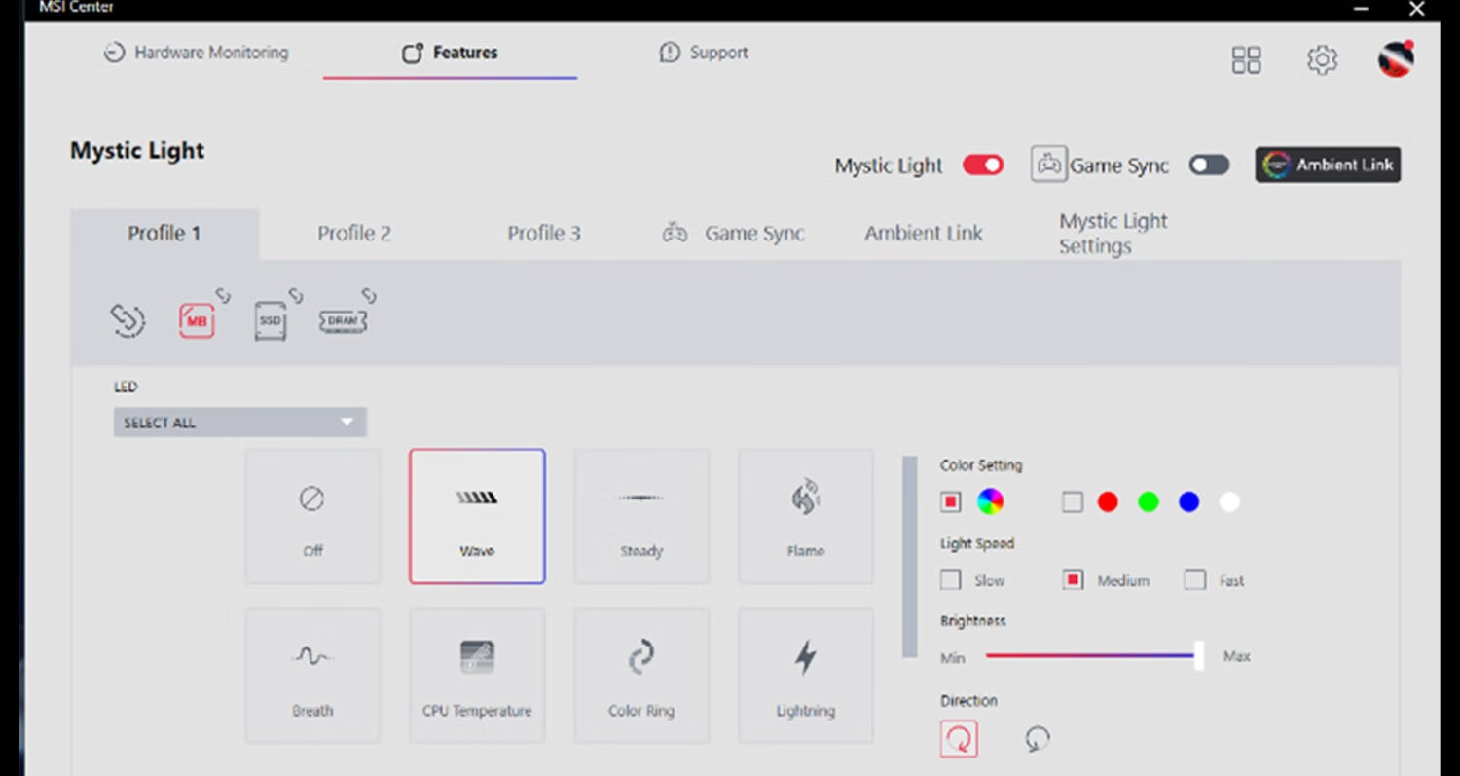Switch to the Profile 2 tab
Screen dimensions: 1460x776
pyautogui.click(x=353, y=234)
